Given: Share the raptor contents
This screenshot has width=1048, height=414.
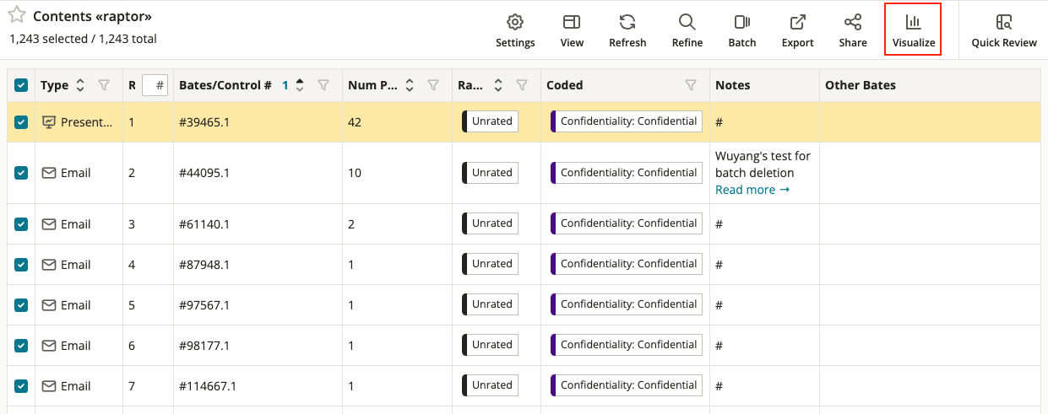Looking at the screenshot, I should tap(853, 31).
